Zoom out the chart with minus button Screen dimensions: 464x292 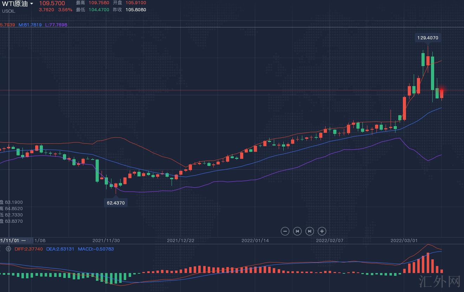[285, 231]
